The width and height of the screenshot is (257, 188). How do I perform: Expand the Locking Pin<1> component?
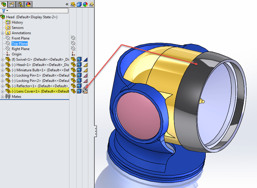(2, 75)
